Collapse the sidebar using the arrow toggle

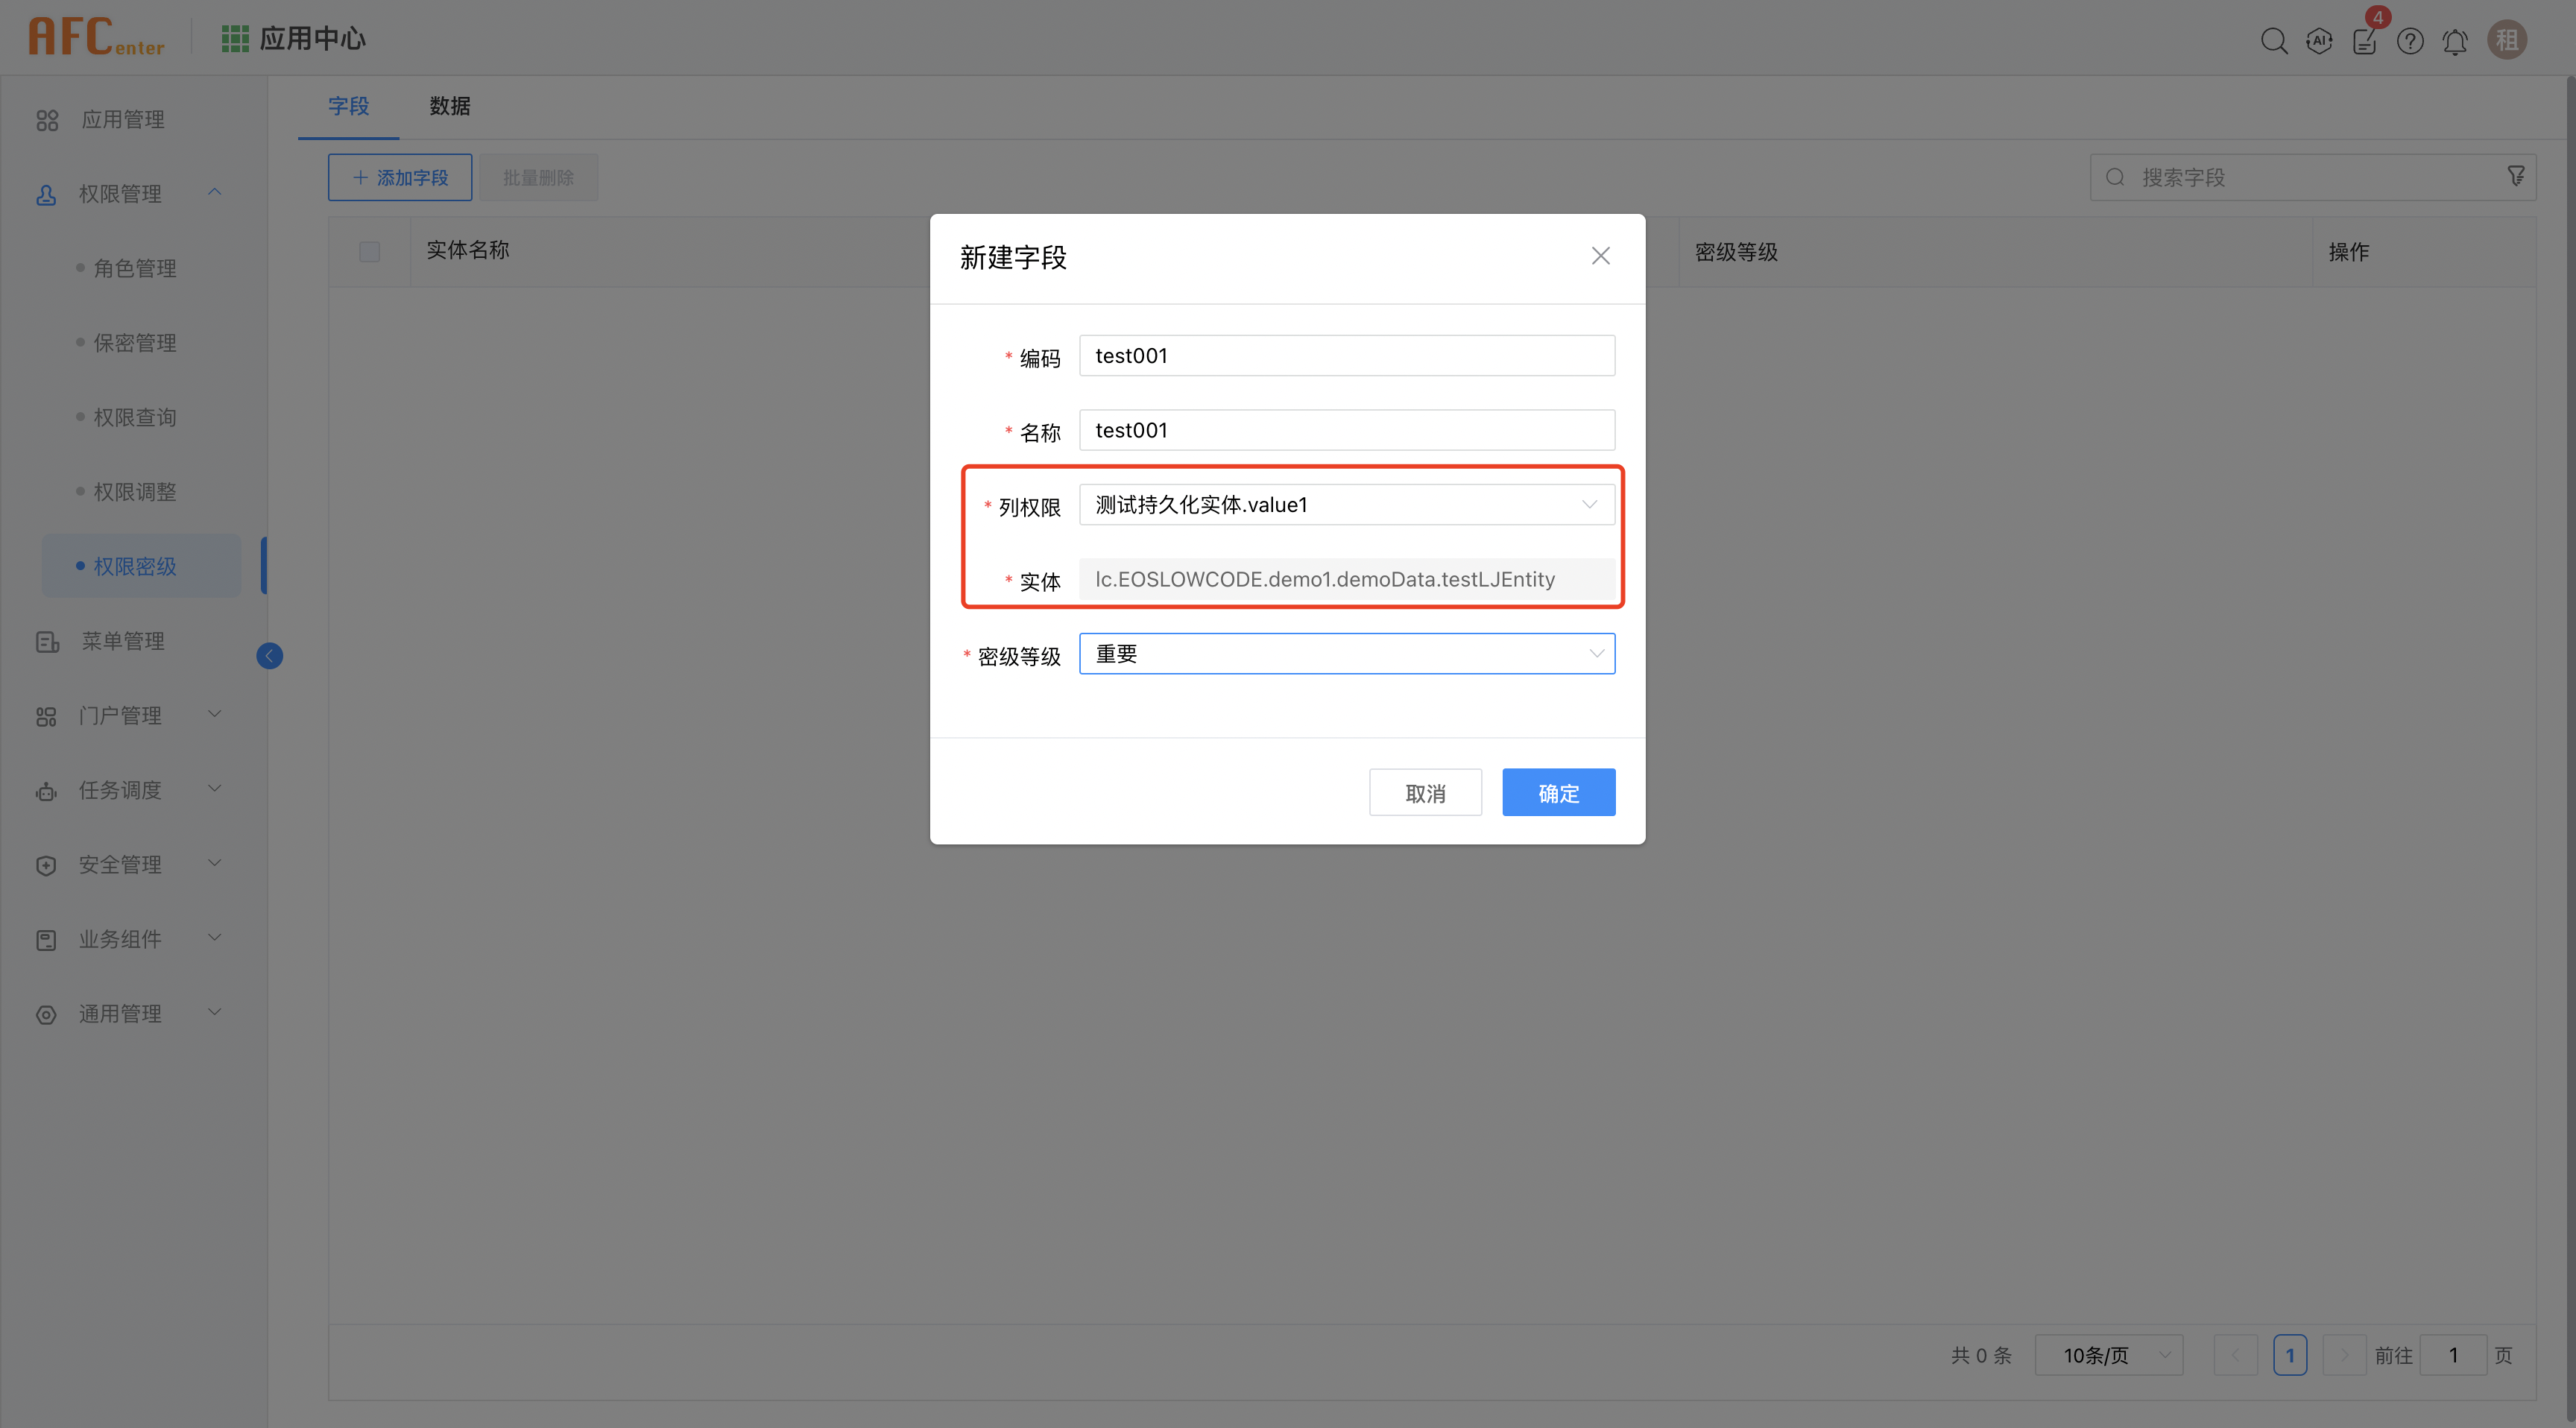[x=269, y=656]
